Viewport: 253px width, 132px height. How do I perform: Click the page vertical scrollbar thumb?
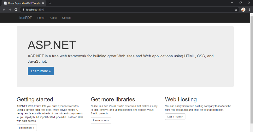[251, 70]
